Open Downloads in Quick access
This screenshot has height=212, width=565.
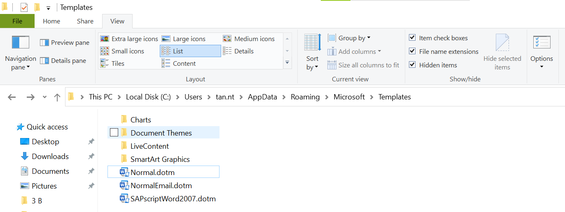point(50,157)
